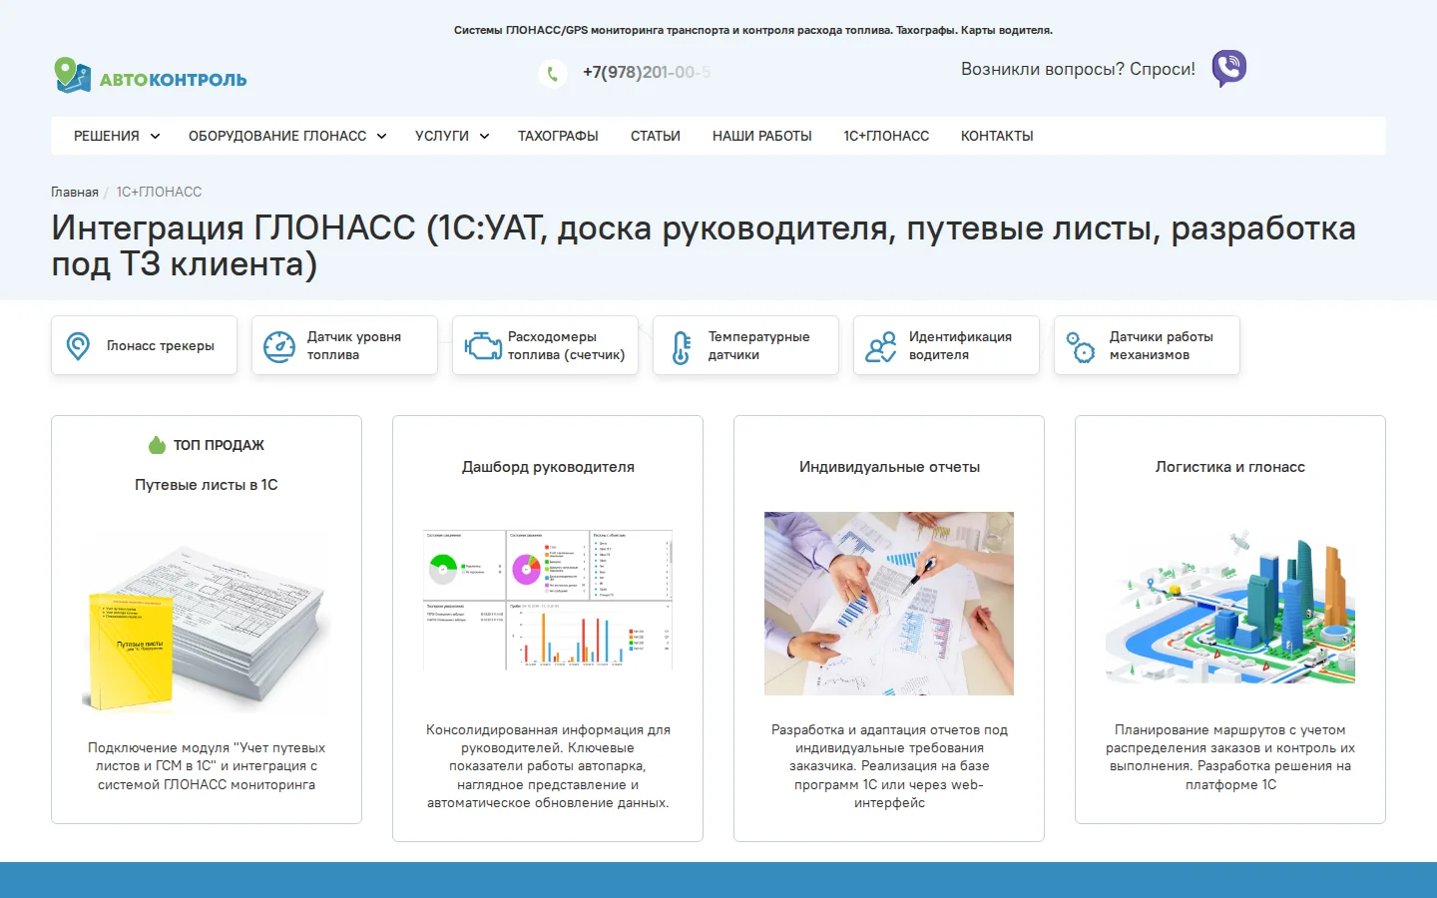Open the УСЛУГИ menu item
This screenshot has height=898, width=1437.
point(442,136)
